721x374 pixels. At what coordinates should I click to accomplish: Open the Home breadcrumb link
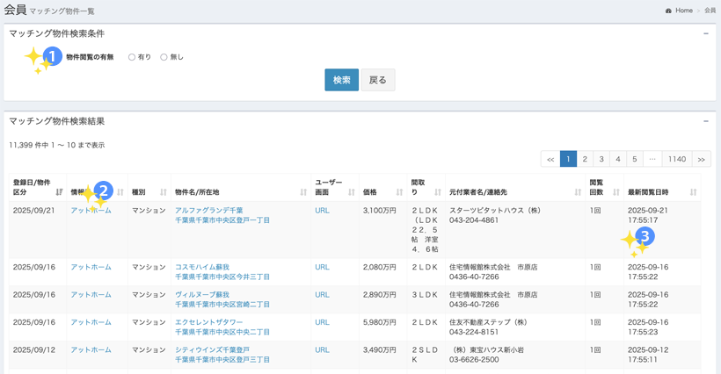(684, 11)
